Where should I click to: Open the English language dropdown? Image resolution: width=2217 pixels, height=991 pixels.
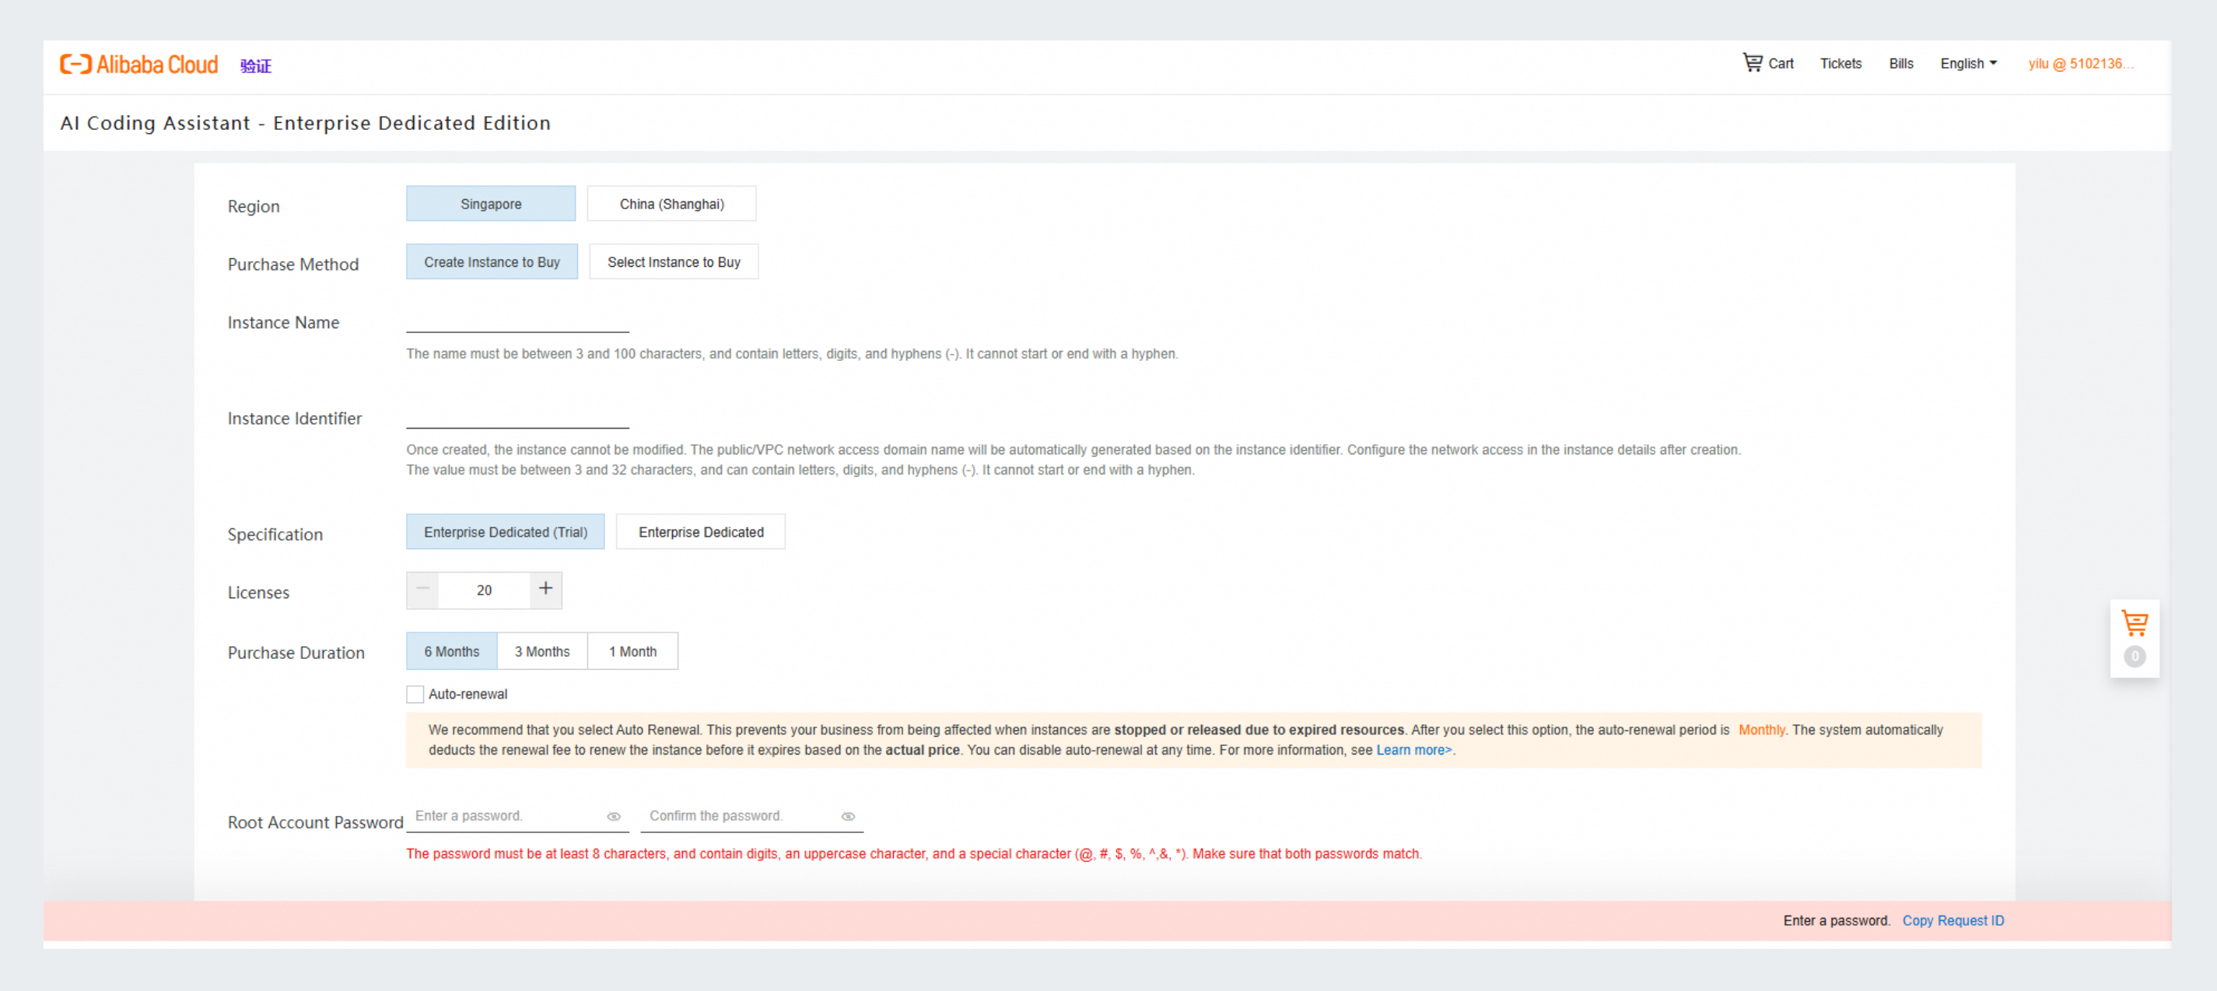coord(1968,64)
